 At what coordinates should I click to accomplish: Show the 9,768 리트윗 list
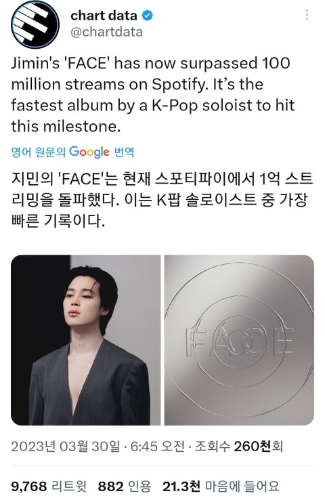[49, 486]
